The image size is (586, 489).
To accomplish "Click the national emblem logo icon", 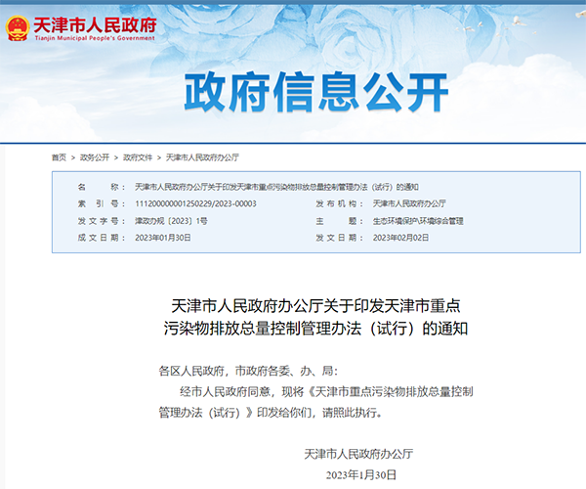I will click(x=17, y=28).
